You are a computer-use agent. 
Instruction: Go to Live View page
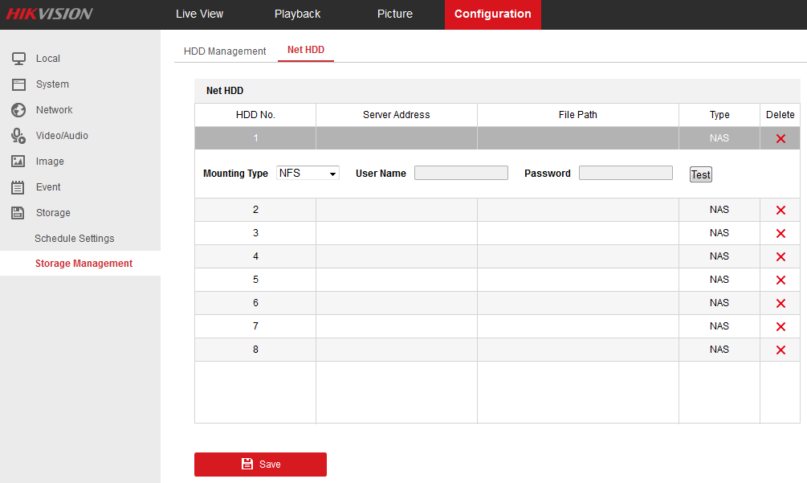[x=199, y=14]
